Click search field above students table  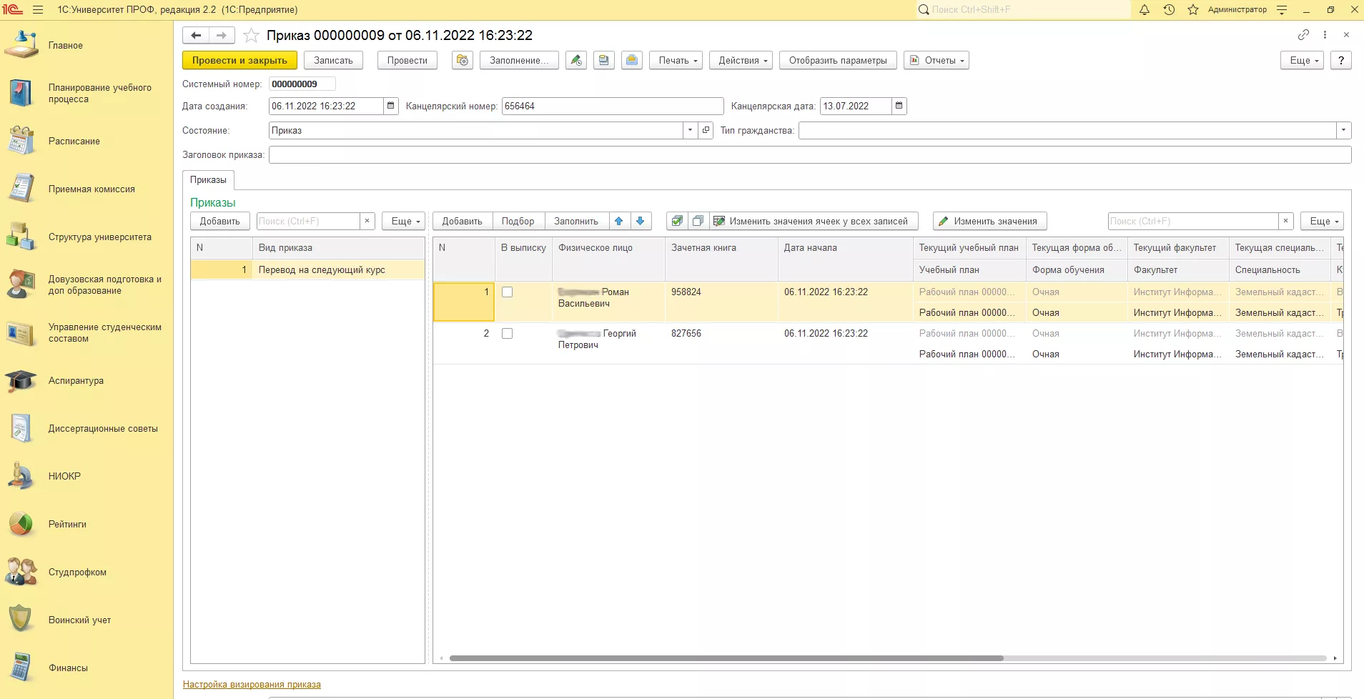[1193, 222]
